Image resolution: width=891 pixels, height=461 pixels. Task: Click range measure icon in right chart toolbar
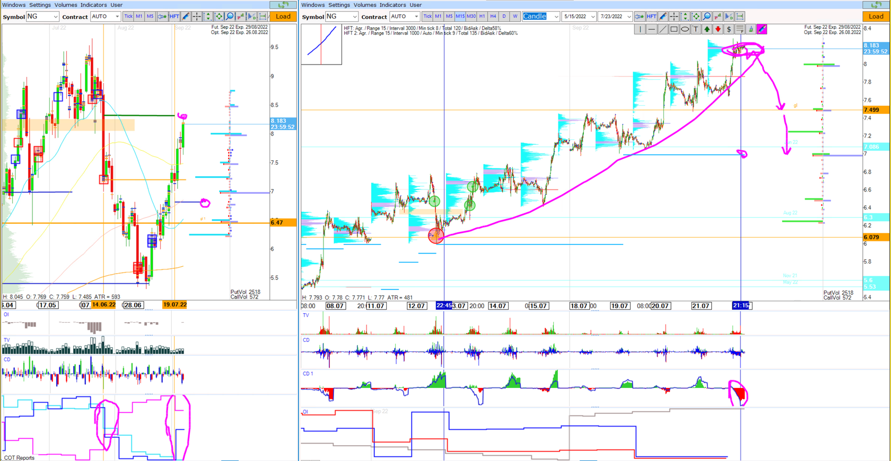pyautogui.click(x=740, y=16)
